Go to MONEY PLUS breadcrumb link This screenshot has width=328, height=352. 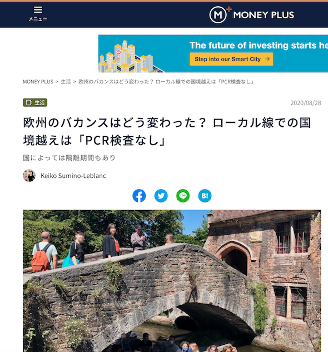point(38,82)
